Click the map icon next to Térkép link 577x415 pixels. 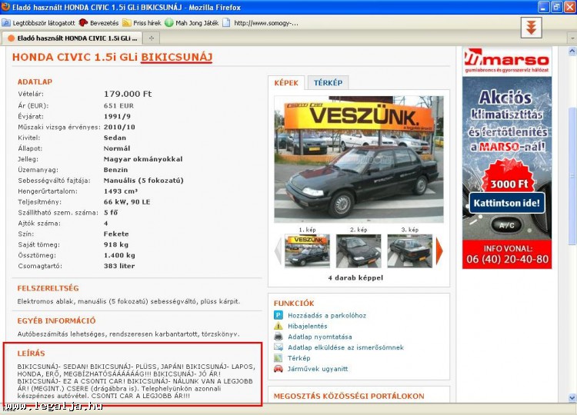(x=278, y=358)
